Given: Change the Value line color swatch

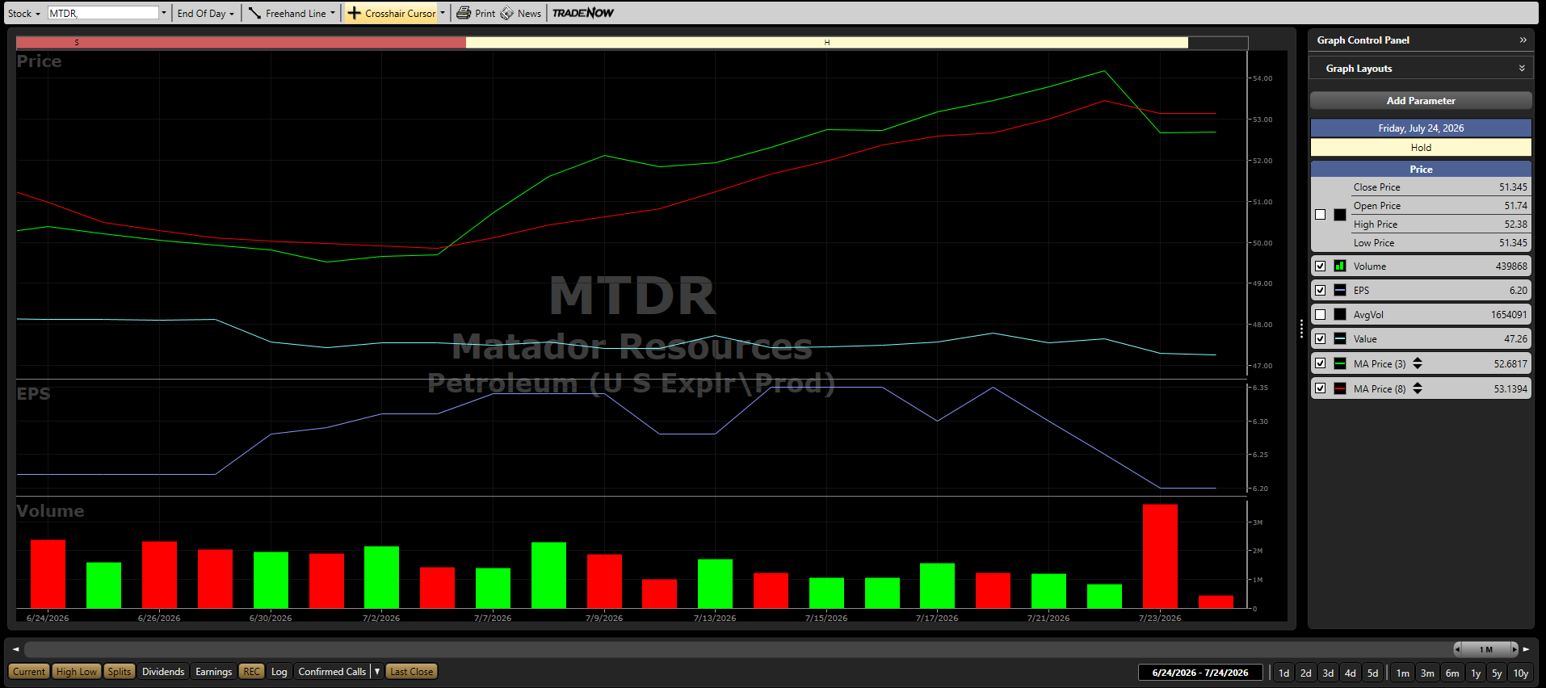Looking at the screenshot, I should [1340, 338].
